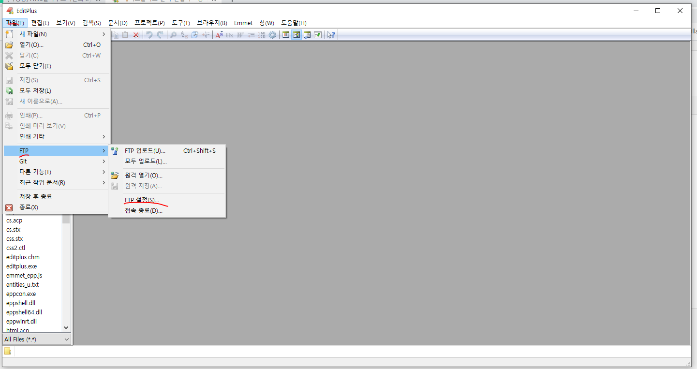This screenshot has width=697, height=369.
Task: Toggle the Hex viewer (Hx) toolbar icon
Action: coord(229,35)
